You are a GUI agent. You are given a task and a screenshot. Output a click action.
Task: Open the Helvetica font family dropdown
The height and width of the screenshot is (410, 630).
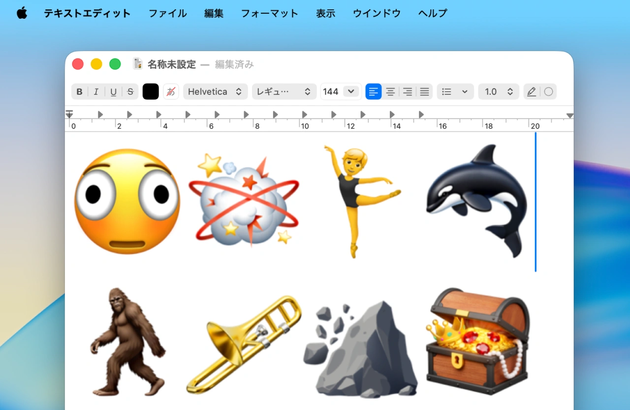click(x=215, y=91)
